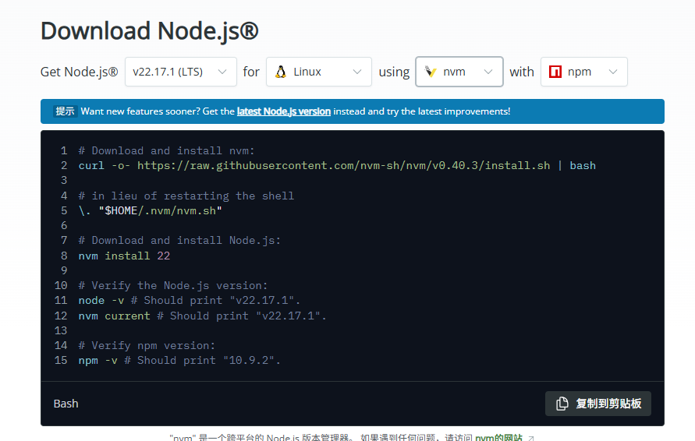Expand the npm dropdown using its chevron
This screenshot has height=441, width=695.
click(x=612, y=72)
